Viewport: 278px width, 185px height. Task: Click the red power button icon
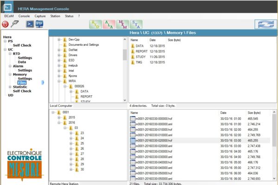[x=5, y=24]
